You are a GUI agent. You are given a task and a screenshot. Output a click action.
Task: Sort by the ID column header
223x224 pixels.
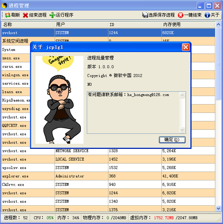(135, 25)
